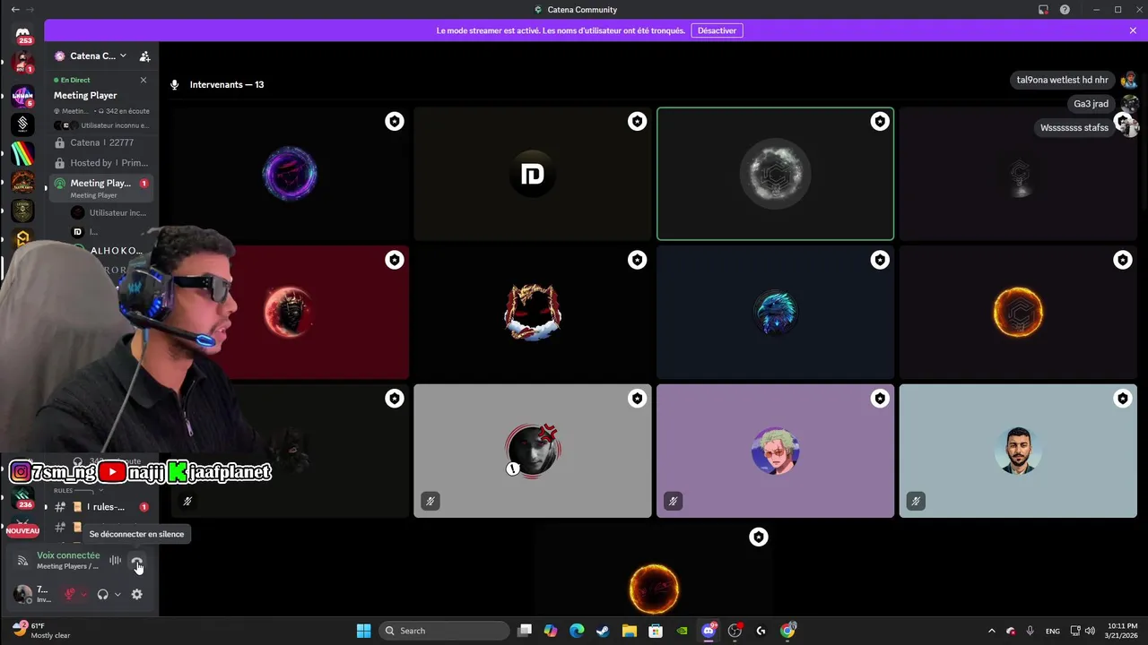Toggle muted mic icon on purple tile

click(x=673, y=502)
